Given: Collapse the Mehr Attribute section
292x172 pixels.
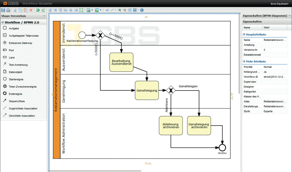Looking at the screenshot, I should (244, 62).
